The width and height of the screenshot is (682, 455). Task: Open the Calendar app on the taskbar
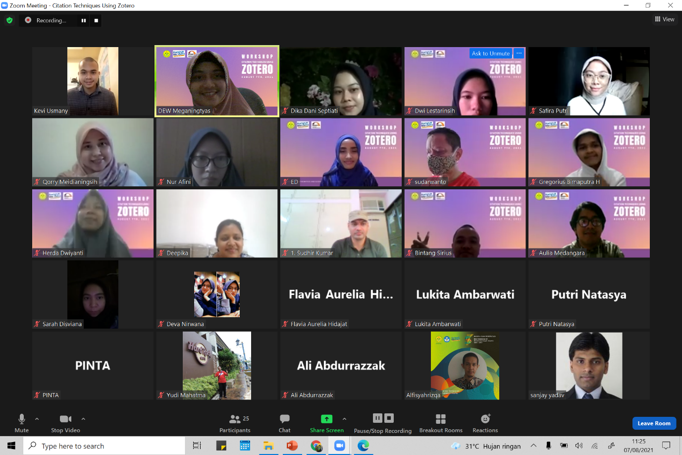pyautogui.click(x=245, y=446)
